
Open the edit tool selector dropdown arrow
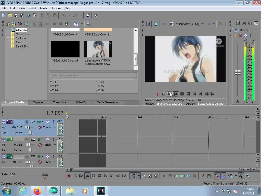click(x=139, y=176)
